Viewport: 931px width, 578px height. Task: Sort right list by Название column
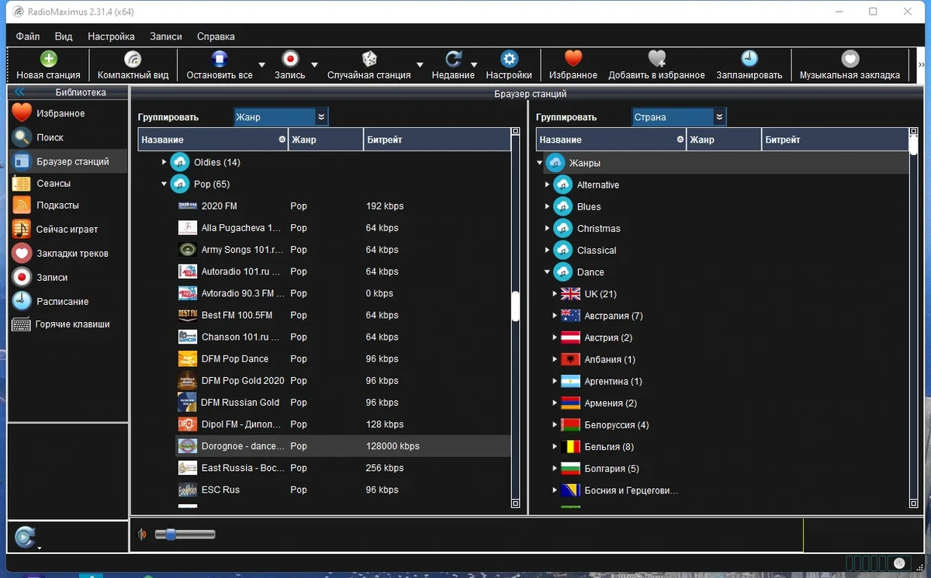611,140
